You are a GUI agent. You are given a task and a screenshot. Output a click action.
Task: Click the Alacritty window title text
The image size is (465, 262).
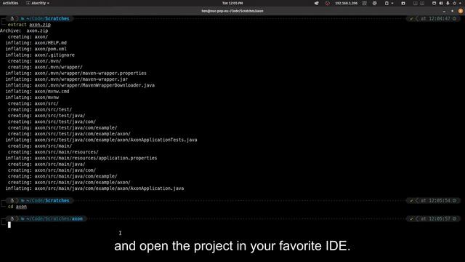tap(232, 11)
